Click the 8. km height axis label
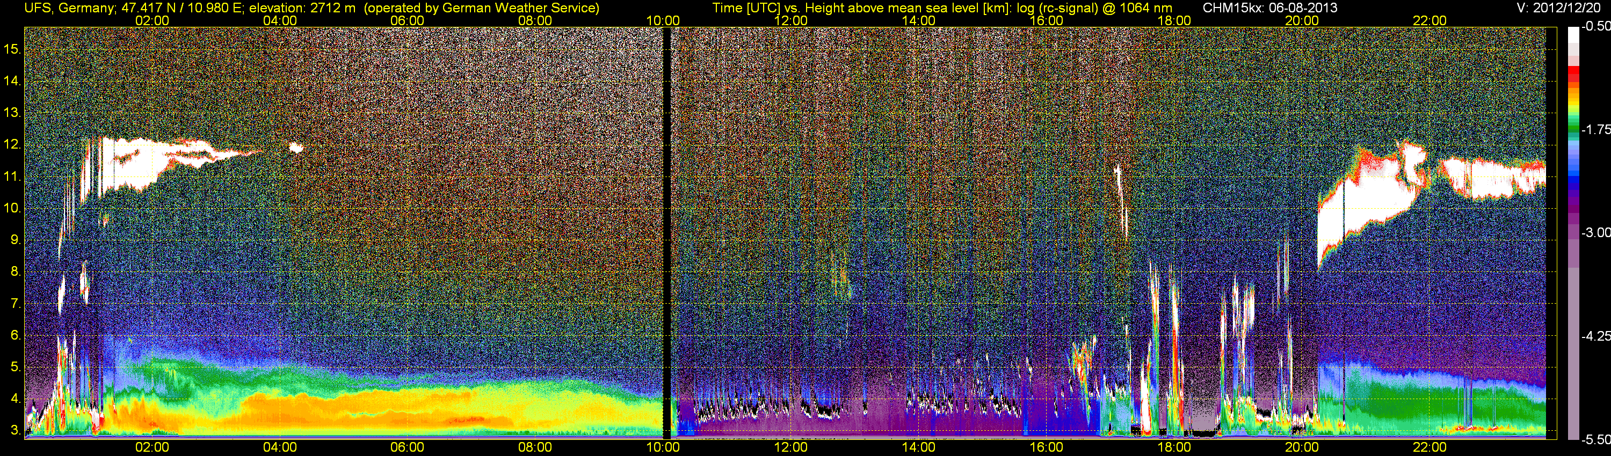 coord(15,272)
